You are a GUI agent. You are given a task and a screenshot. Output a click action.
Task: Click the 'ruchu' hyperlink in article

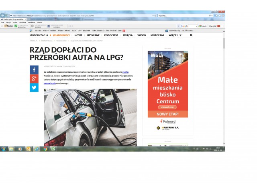tap(126, 72)
